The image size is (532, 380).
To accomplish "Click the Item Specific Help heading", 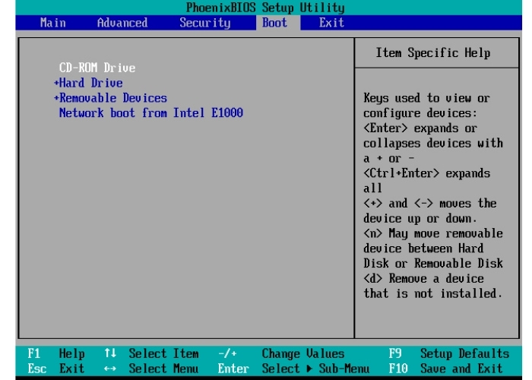I will tap(432, 53).
